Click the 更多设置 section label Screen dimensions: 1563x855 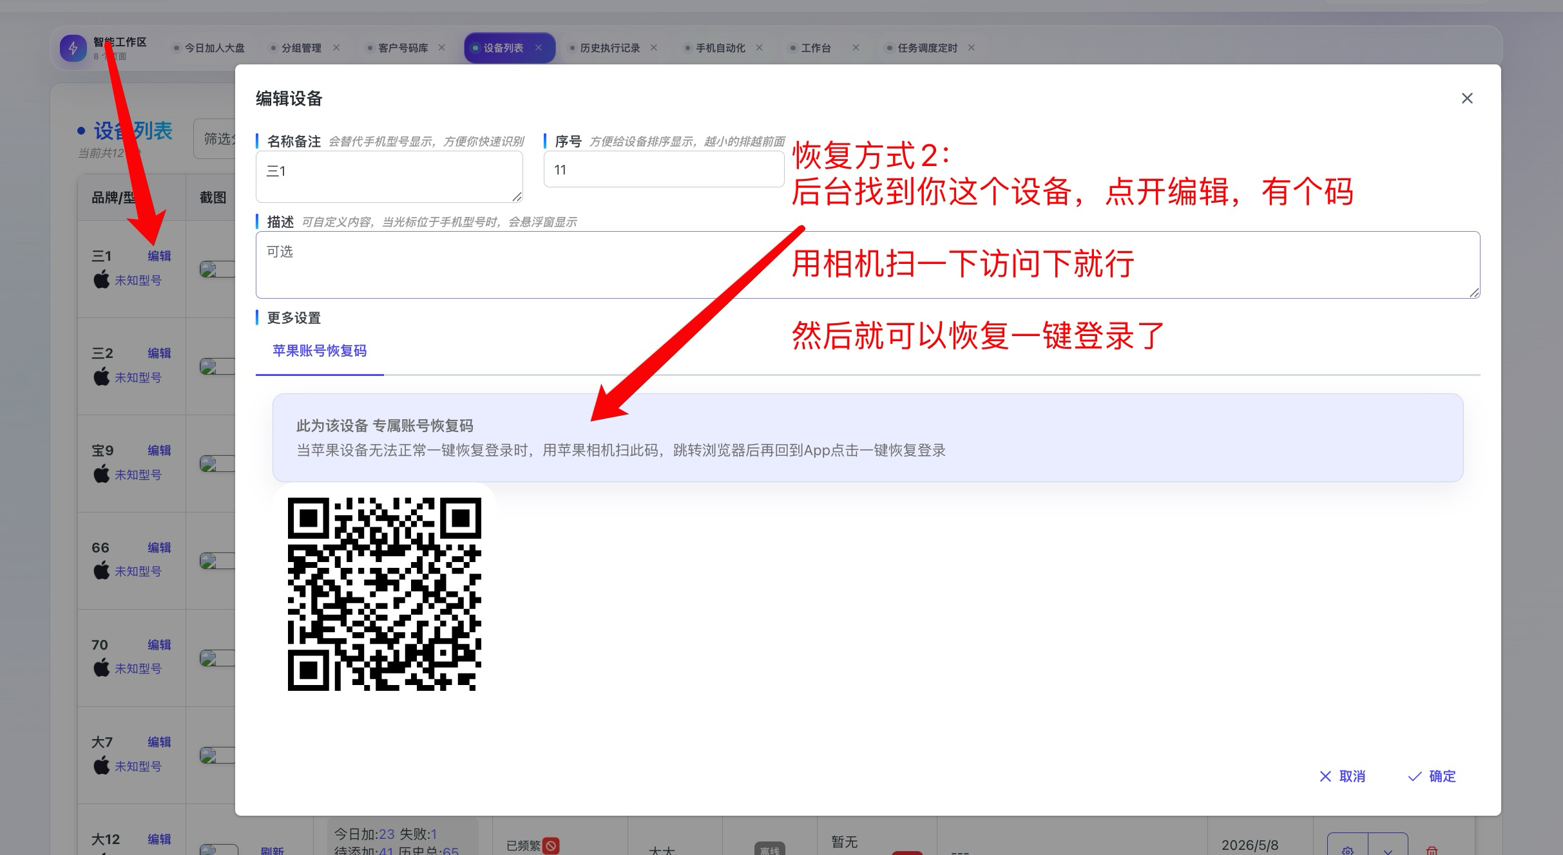tap(294, 318)
